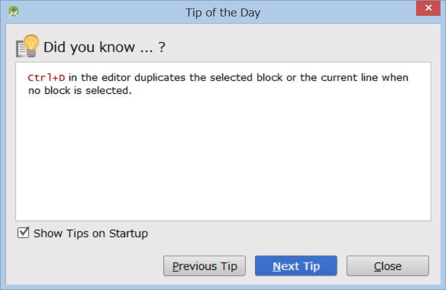Click the "no block is selected." line
The height and width of the screenshot is (290, 446).
point(80,91)
